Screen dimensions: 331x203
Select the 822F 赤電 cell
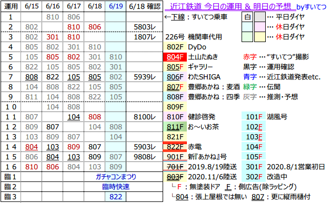175,147
